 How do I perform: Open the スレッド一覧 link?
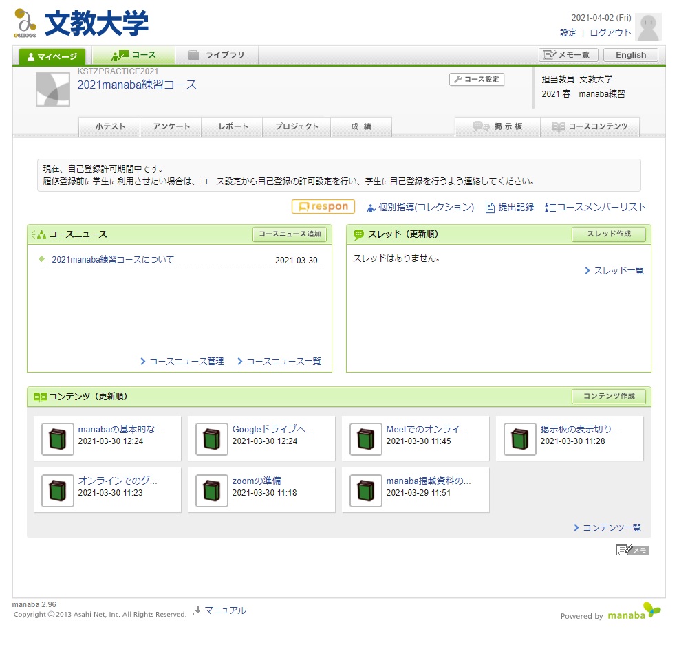point(618,271)
